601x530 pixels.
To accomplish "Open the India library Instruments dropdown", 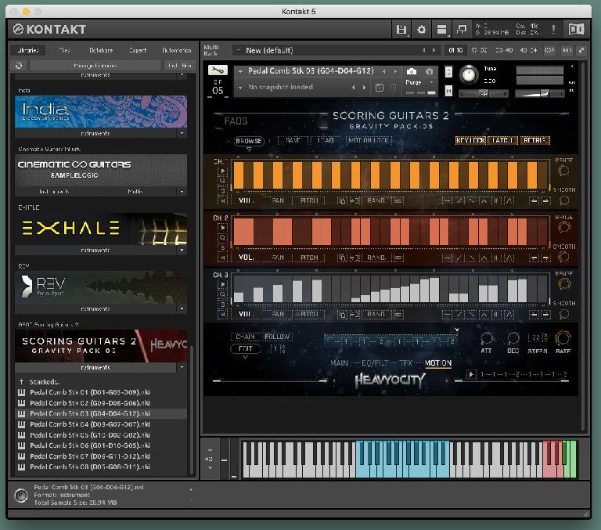I will click(x=182, y=133).
